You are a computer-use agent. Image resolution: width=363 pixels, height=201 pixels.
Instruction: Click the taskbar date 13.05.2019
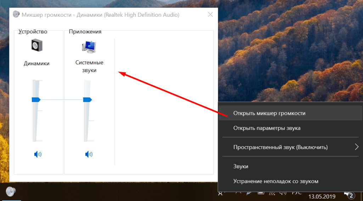click(x=322, y=197)
